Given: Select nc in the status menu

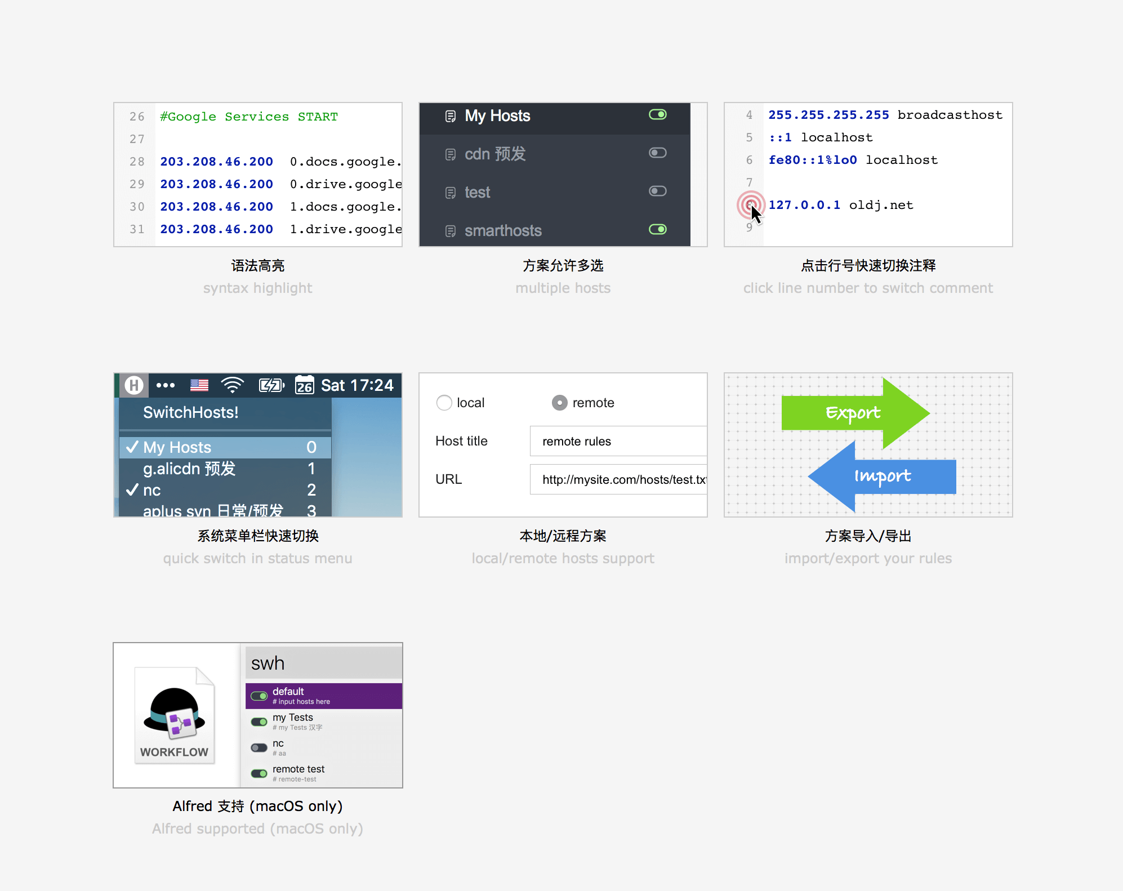Looking at the screenshot, I should (225, 490).
